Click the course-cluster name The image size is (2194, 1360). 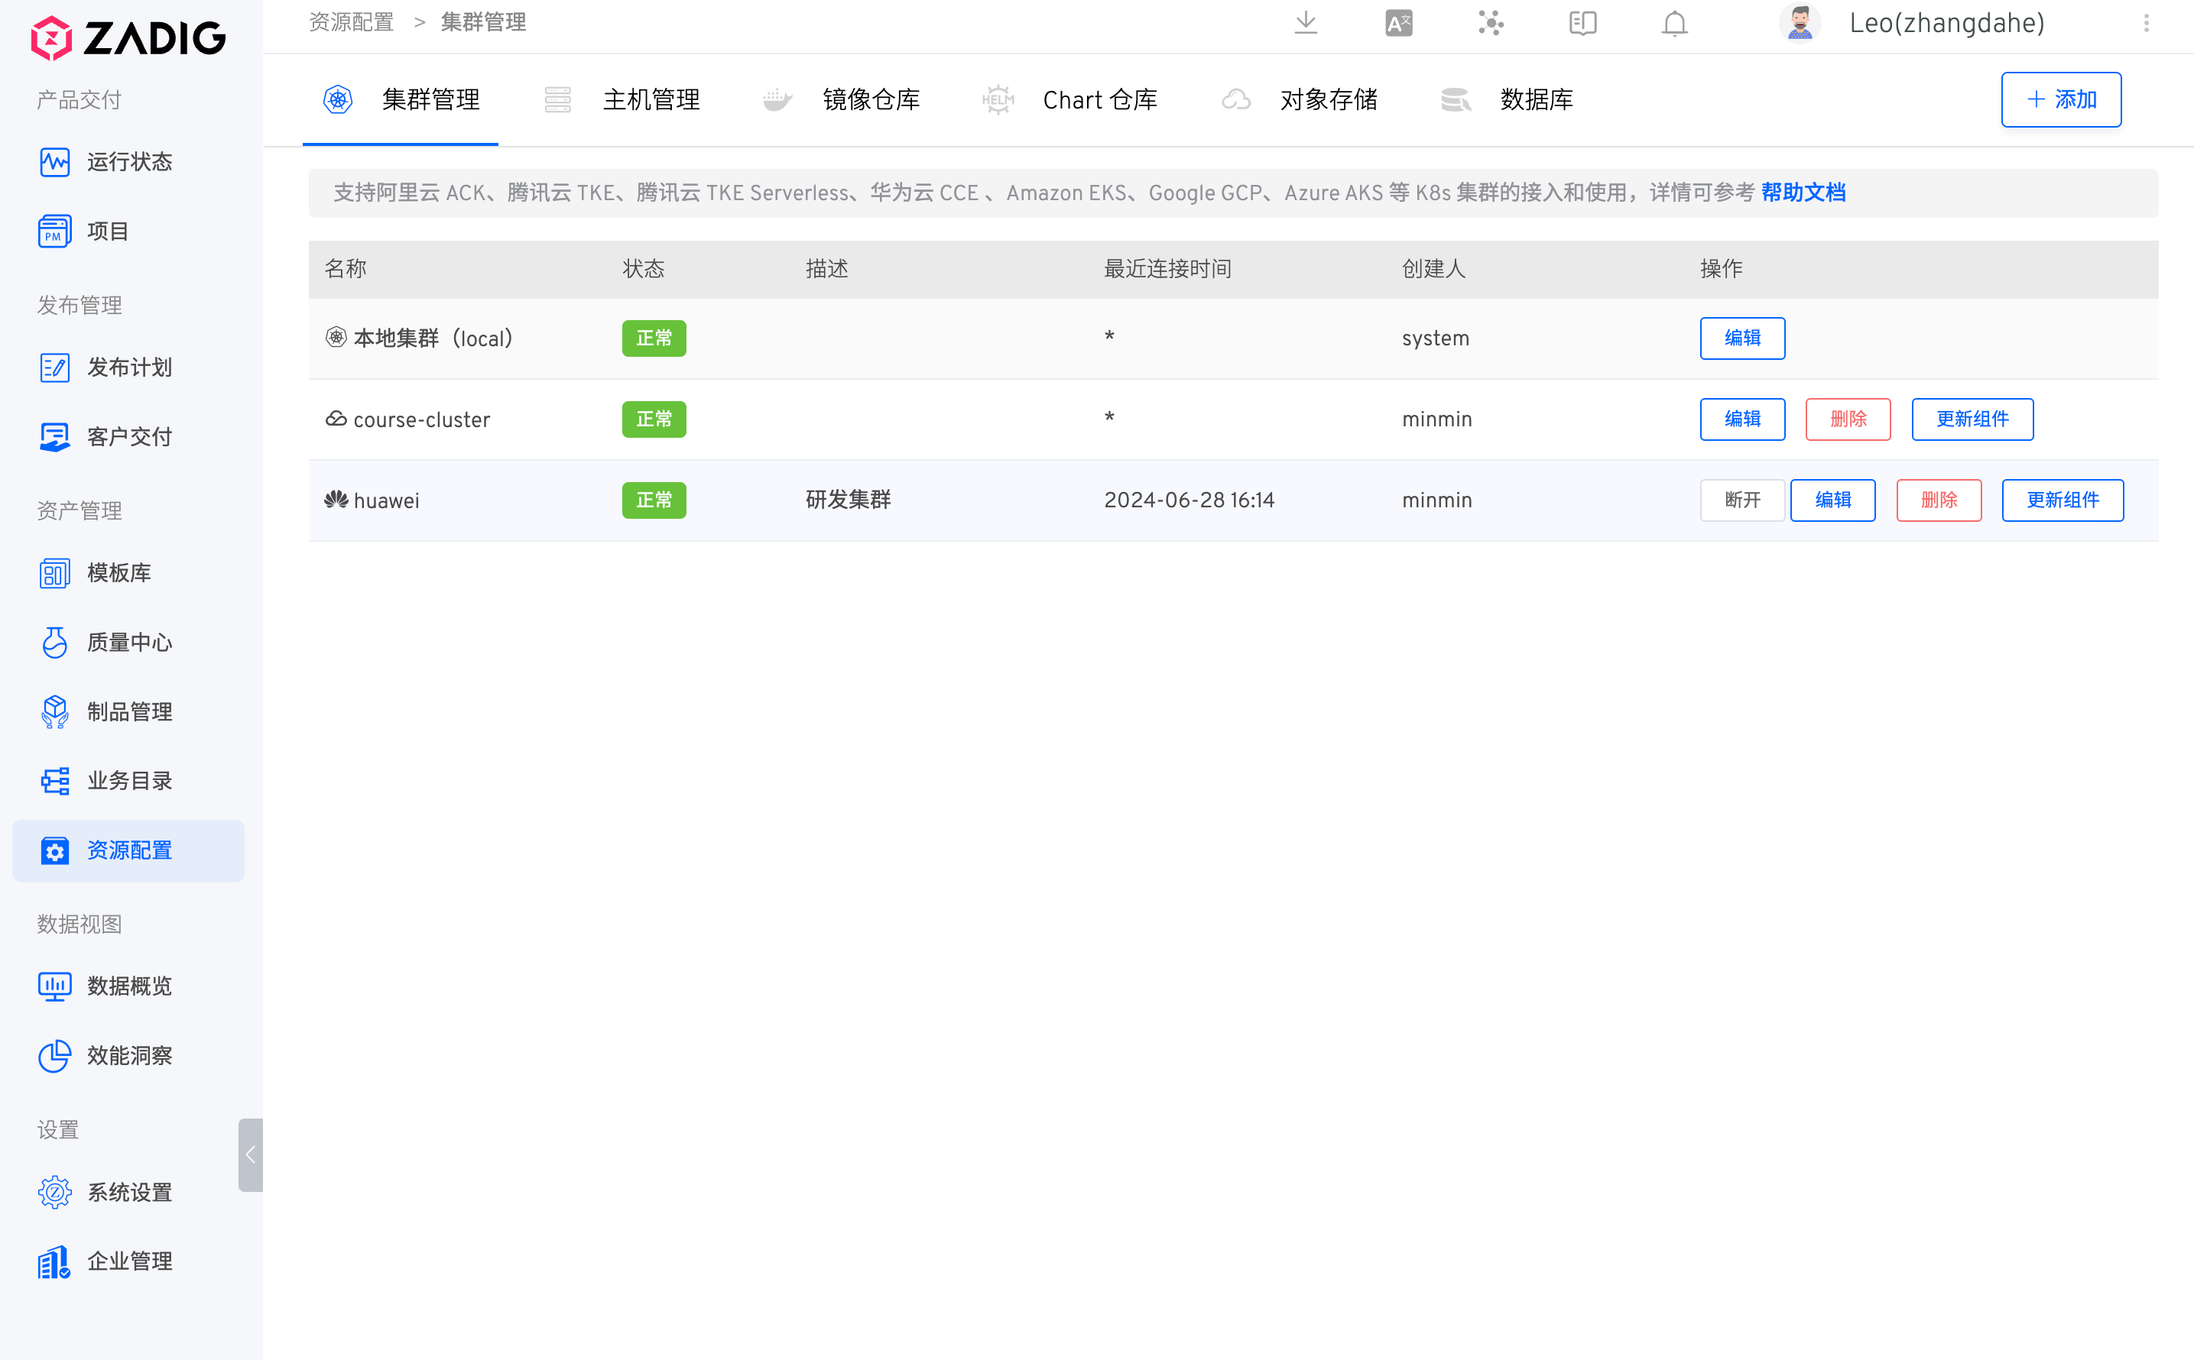422,420
